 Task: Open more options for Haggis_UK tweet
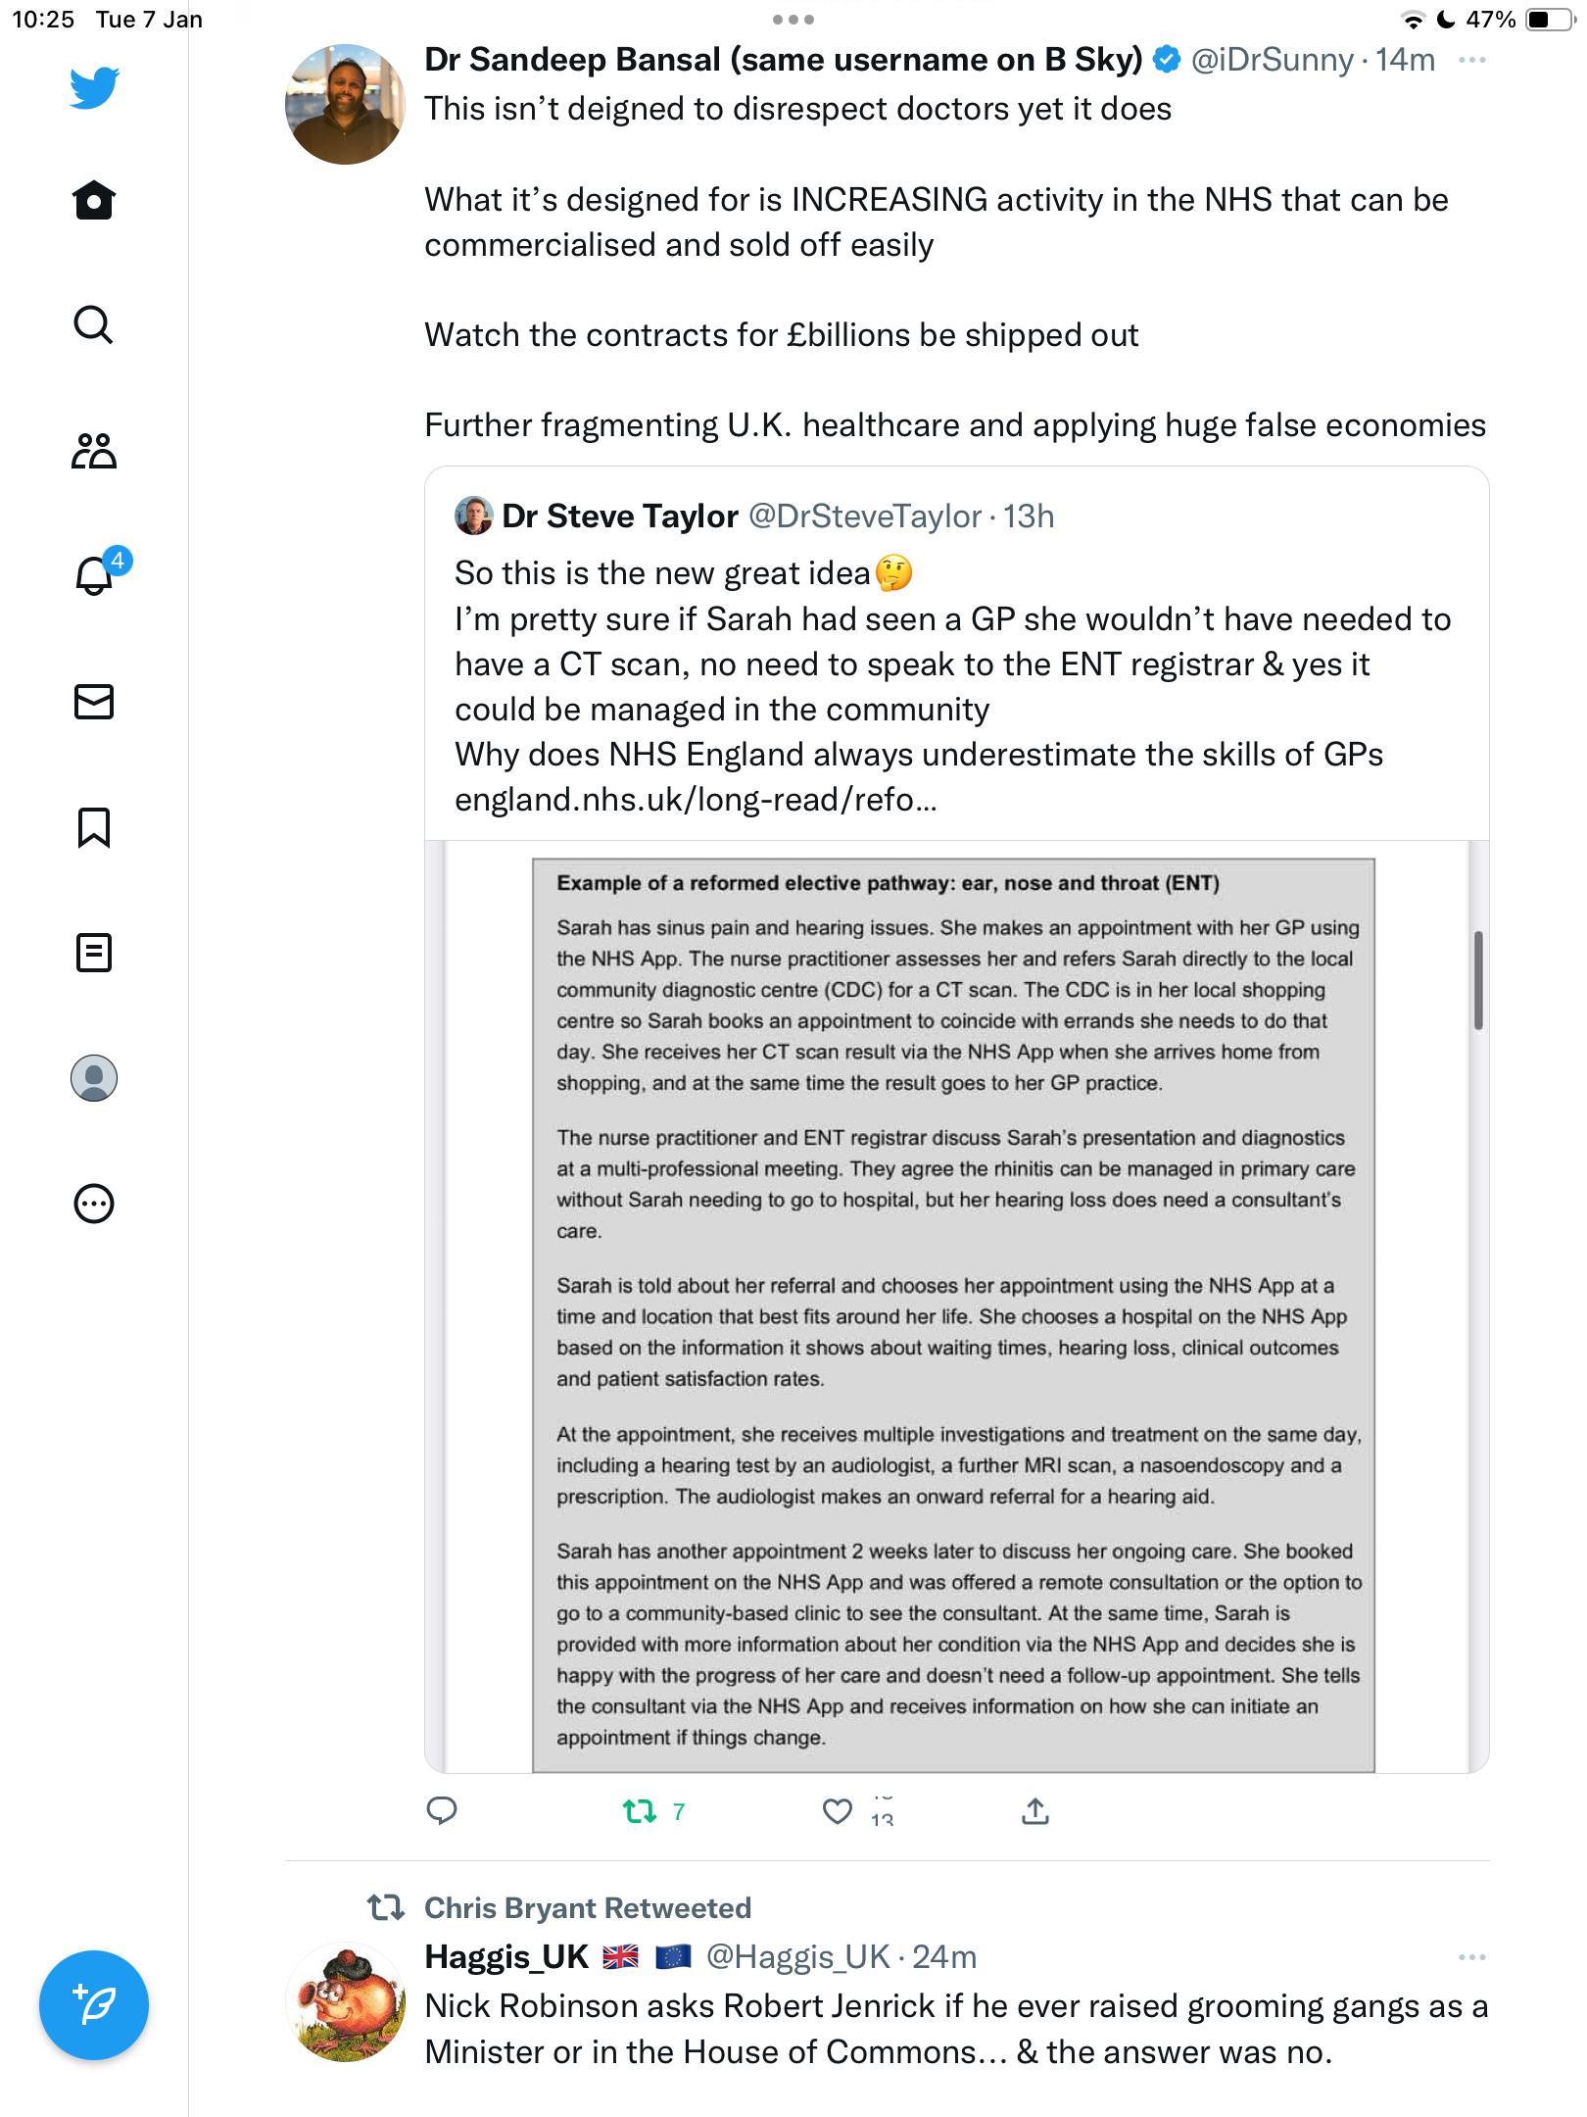(1471, 1957)
